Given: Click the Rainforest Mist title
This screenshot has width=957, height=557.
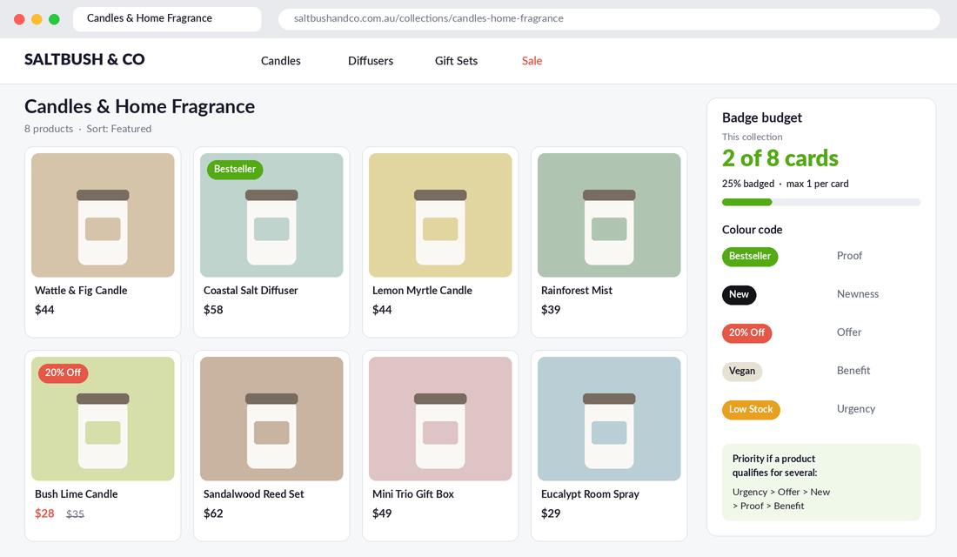Looking at the screenshot, I should pyautogui.click(x=577, y=291).
